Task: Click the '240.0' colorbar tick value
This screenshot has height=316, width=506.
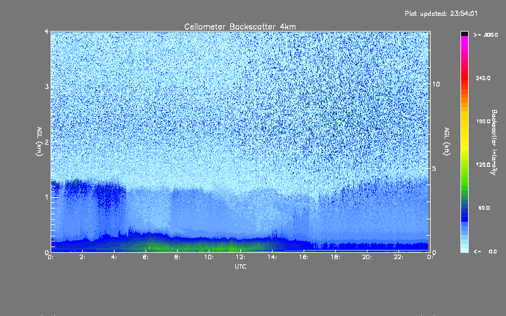Action: pyautogui.click(x=483, y=78)
